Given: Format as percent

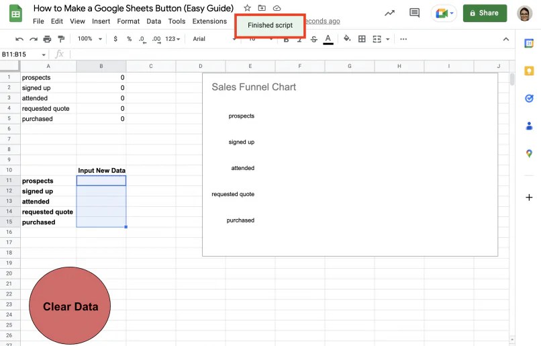Looking at the screenshot, I should point(129,39).
